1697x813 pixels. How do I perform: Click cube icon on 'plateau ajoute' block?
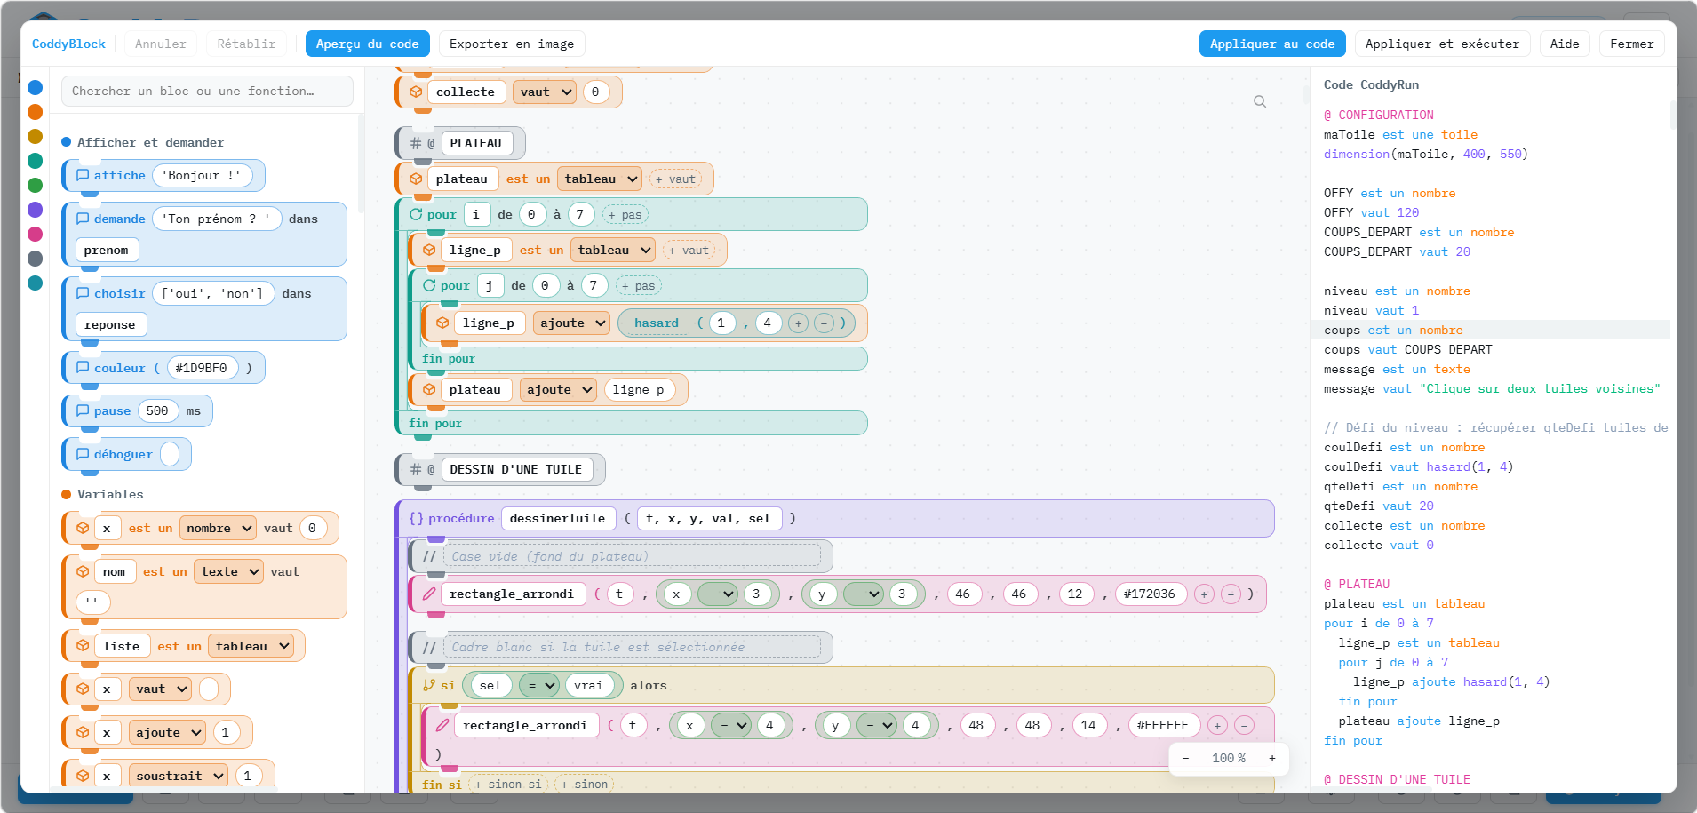click(x=429, y=389)
